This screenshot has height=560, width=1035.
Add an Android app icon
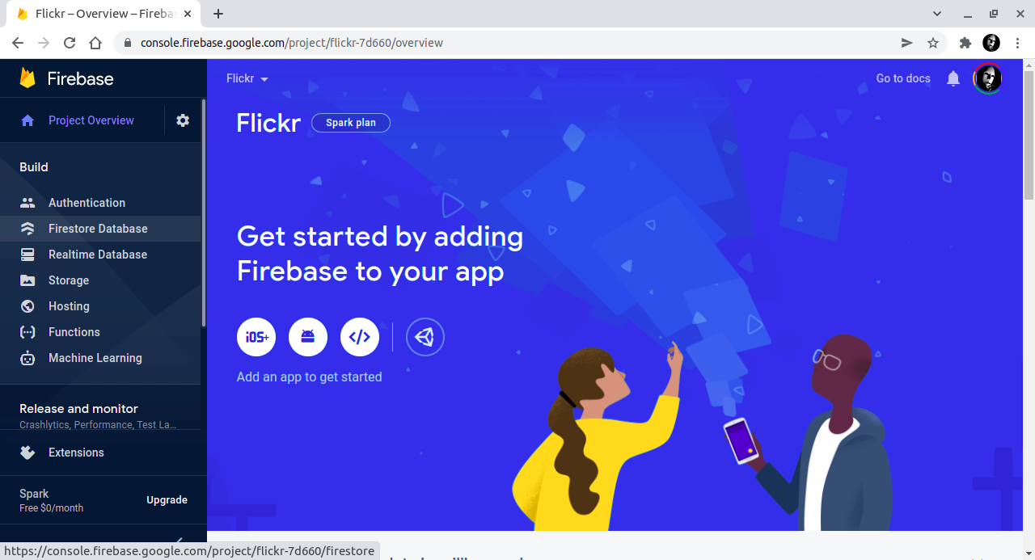tap(308, 337)
